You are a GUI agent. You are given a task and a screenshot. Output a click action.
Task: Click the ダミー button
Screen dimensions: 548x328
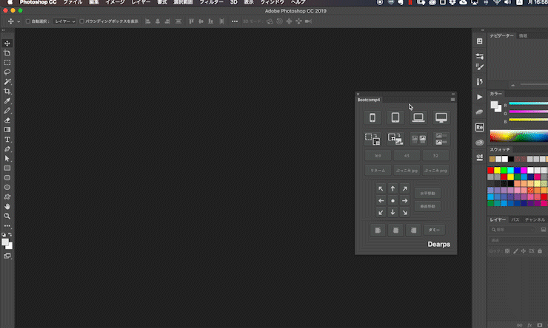tap(435, 230)
